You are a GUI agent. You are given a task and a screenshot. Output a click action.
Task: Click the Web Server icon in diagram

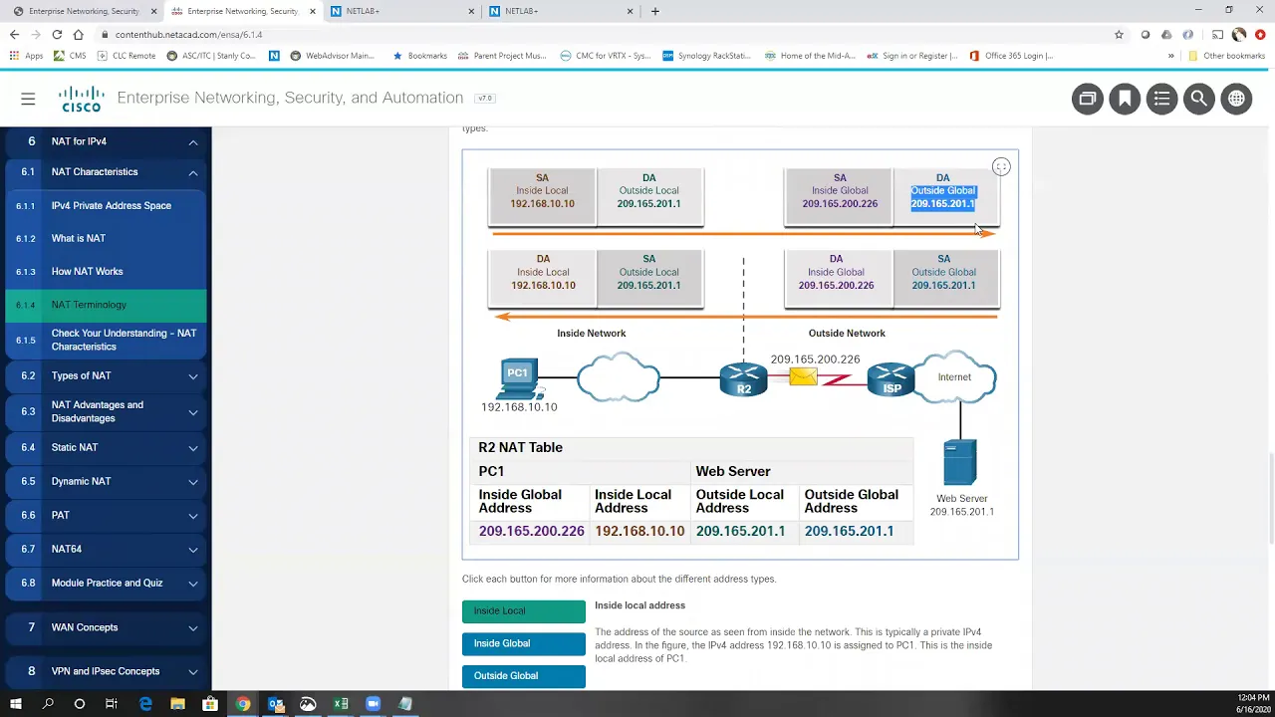point(960,463)
